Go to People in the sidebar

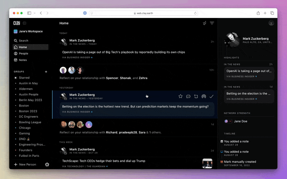coord(23,53)
